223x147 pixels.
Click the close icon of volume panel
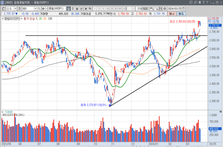click(x=221, y=112)
